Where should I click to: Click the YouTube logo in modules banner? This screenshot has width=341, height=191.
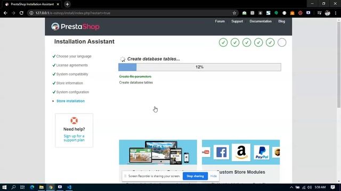click(206, 152)
